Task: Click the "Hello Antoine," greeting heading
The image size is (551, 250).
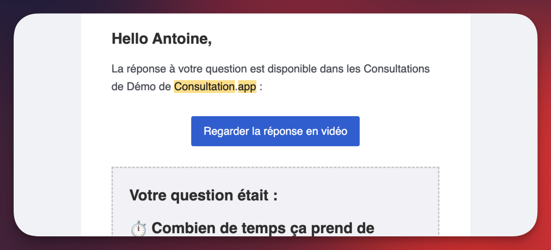Action: point(162,39)
